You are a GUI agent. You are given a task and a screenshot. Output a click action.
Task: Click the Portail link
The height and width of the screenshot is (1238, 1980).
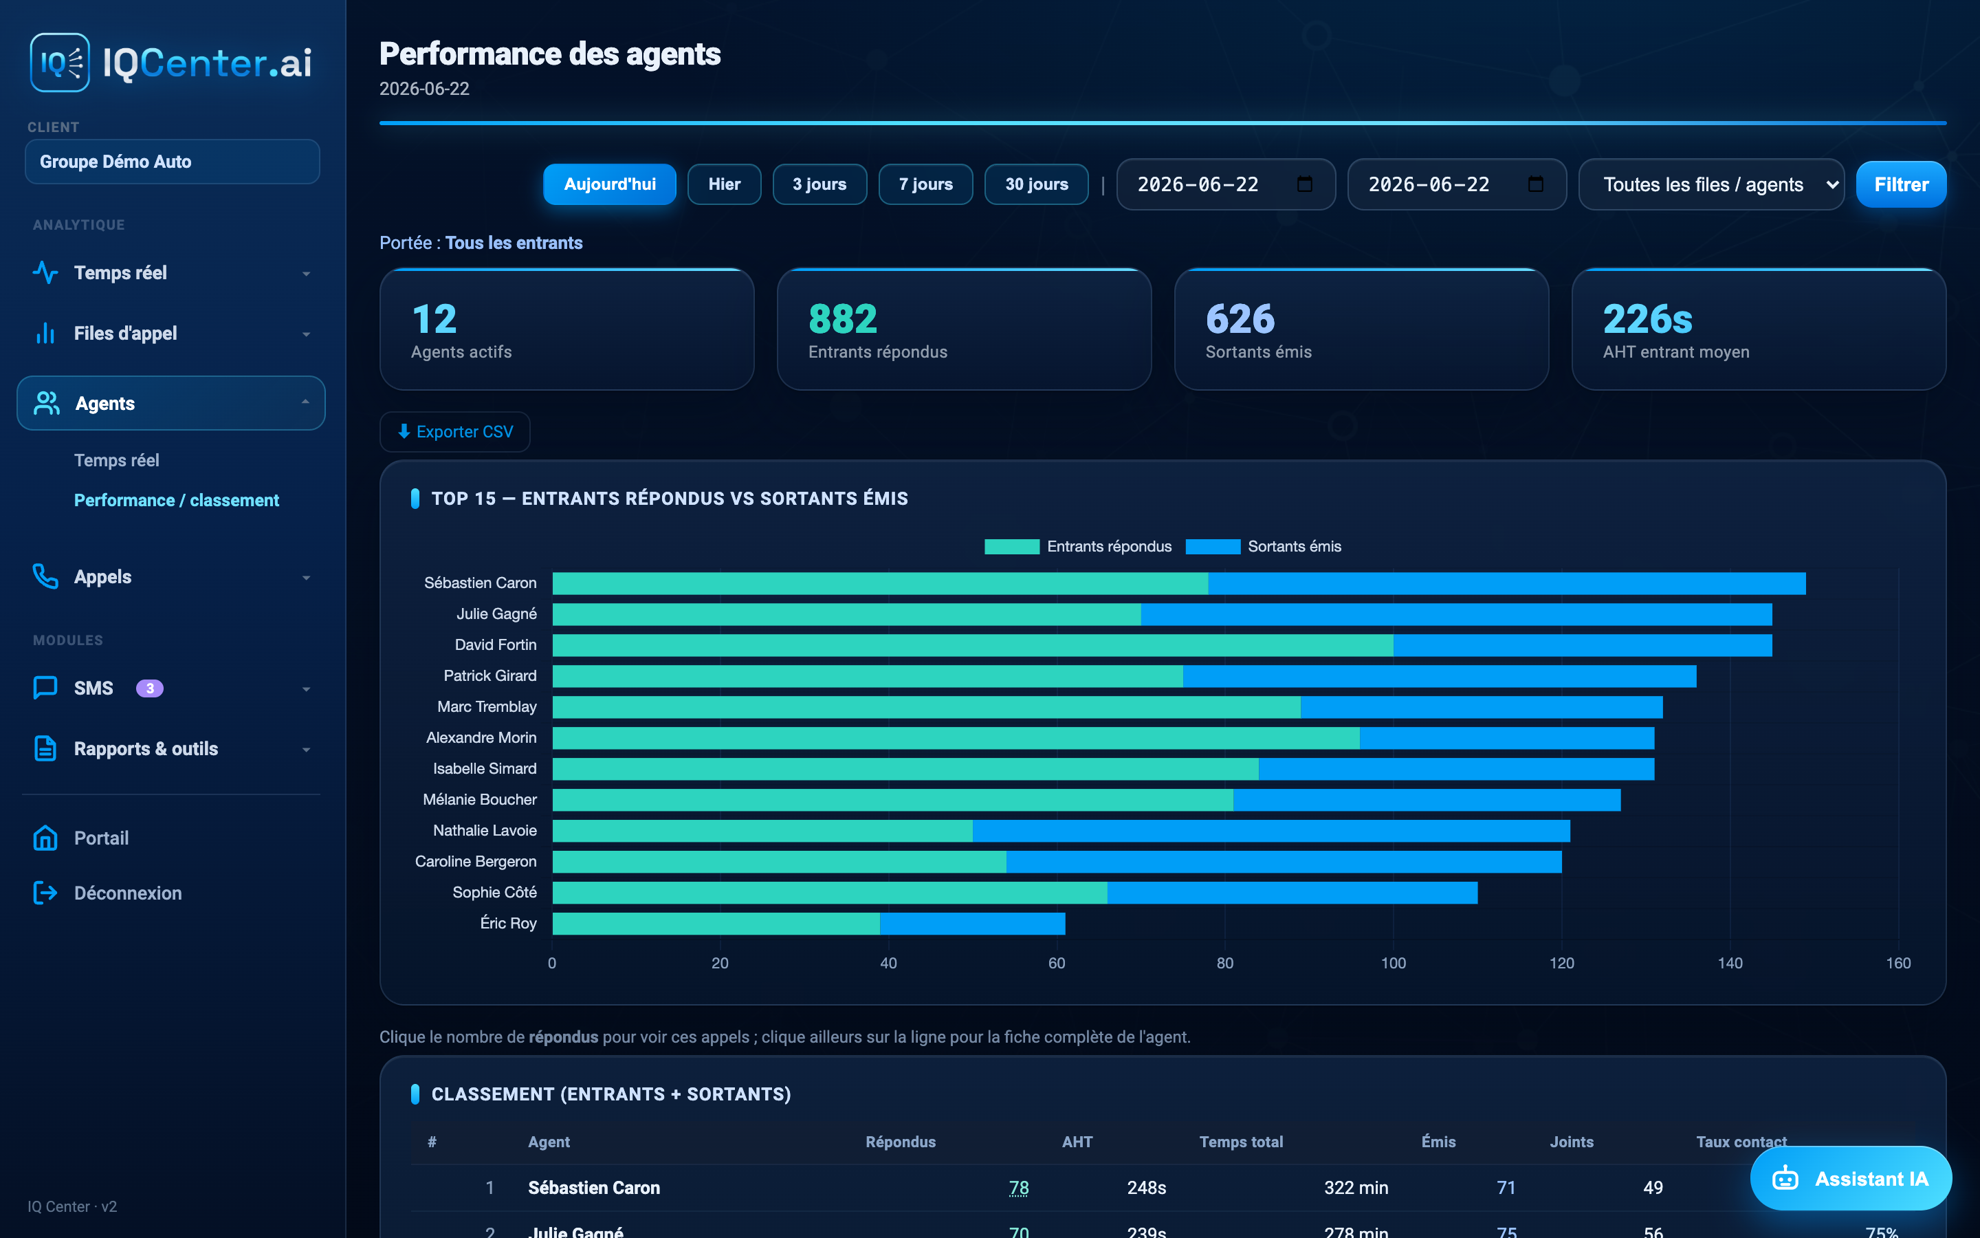tap(102, 838)
